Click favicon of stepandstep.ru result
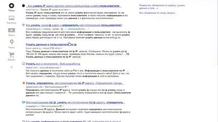 click(24, 25)
